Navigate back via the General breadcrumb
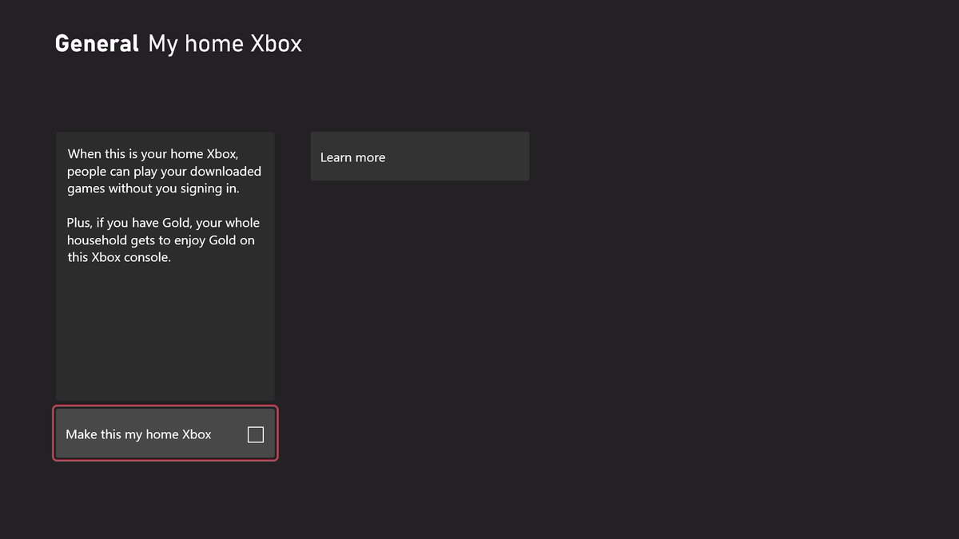 click(x=96, y=44)
